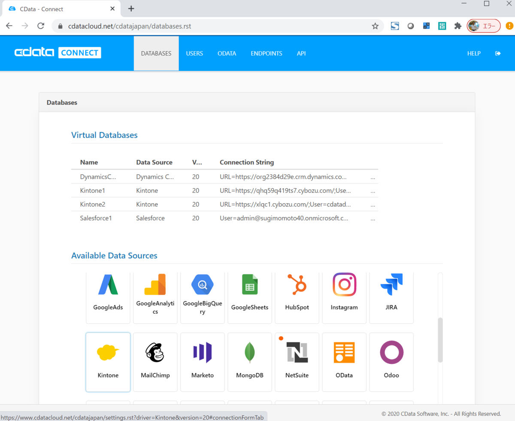Click the Kintone1 connection string cell
The height and width of the screenshot is (421, 515).
tap(285, 190)
